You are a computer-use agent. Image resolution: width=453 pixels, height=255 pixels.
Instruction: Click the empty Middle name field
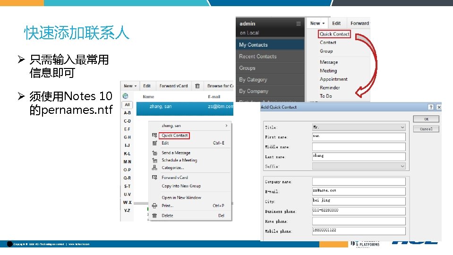click(359, 147)
